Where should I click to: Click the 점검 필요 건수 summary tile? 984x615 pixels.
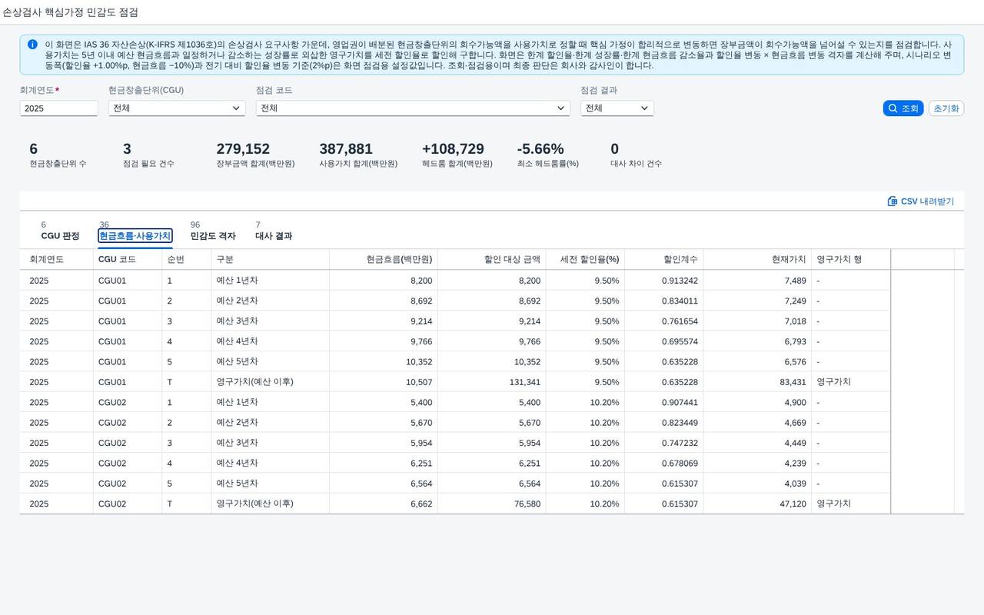[x=148, y=155]
